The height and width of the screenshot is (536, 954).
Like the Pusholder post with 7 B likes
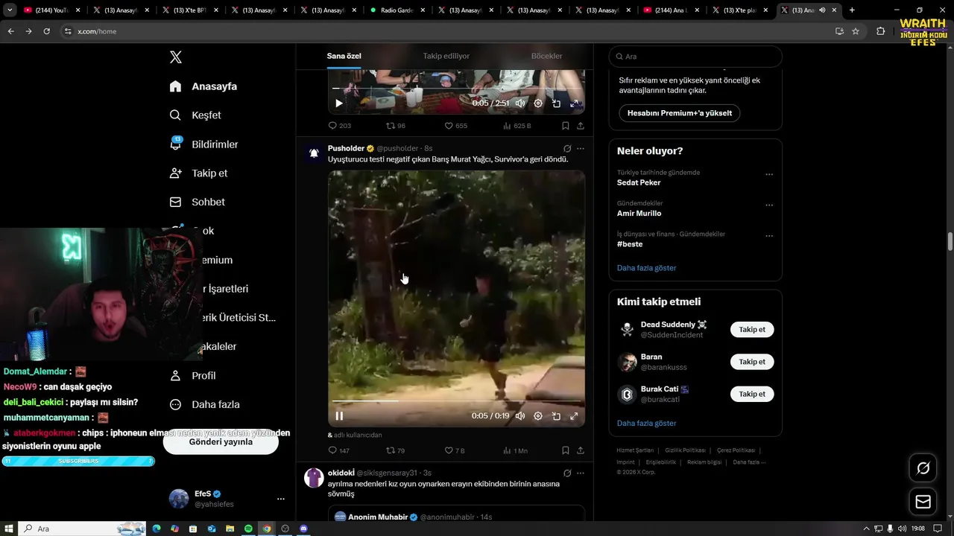(x=455, y=450)
